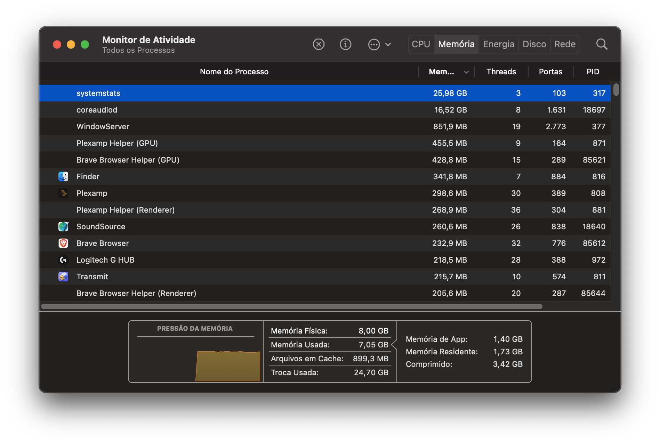The width and height of the screenshot is (660, 444).
Task: Click the Memória Residente value 1,73 GB
Action: (x=508, y=352)
